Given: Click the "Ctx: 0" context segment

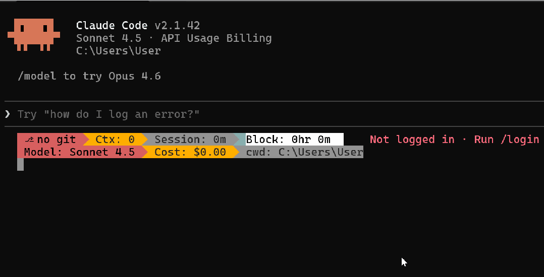Looking at the screenshot, I should coord(115,140).
